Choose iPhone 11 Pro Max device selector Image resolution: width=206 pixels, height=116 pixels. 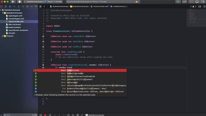53,2
